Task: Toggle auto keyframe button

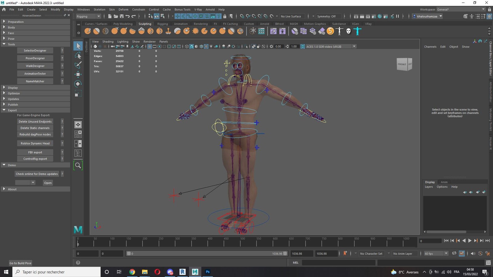Action: point(480,254)
